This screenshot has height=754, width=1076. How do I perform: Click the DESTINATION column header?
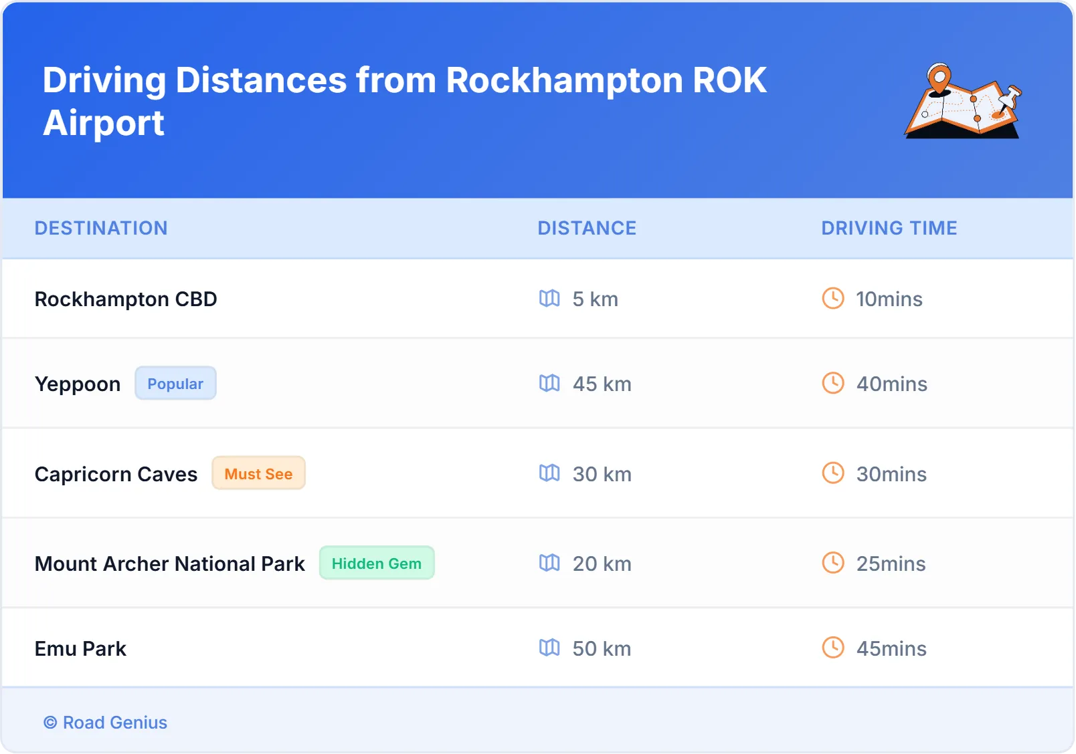click(101, 228)
